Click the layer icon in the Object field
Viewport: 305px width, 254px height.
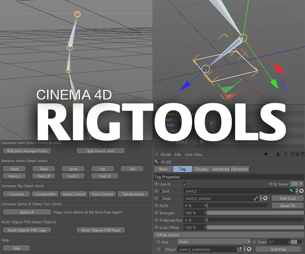pyautogui.click(x=240, y=249)
